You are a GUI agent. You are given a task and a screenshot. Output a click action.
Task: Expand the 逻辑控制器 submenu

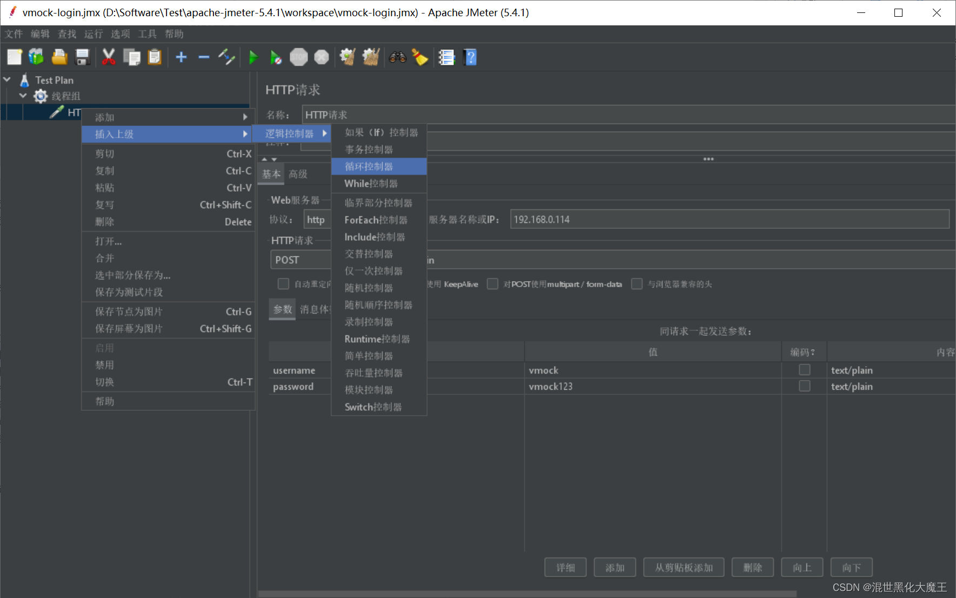[291, 133]
